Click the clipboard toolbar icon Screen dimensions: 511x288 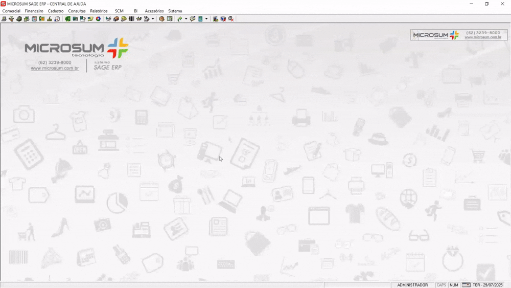click(34, 19)
